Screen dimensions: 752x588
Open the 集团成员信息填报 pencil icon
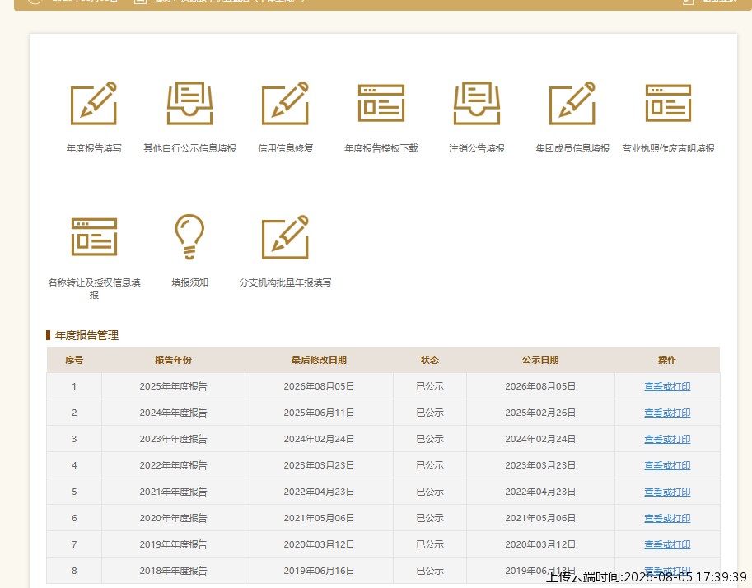point(572,103)
